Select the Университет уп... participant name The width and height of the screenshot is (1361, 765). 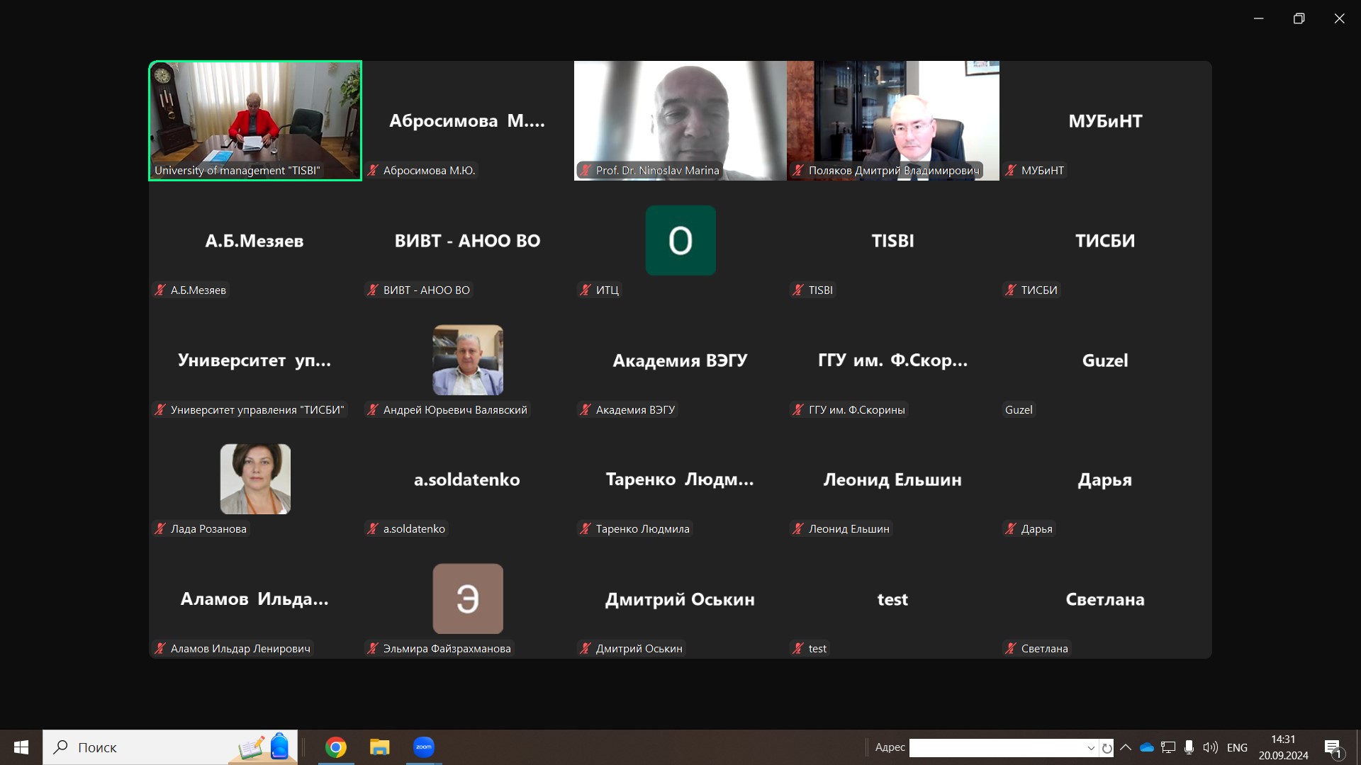pos(254,361)
